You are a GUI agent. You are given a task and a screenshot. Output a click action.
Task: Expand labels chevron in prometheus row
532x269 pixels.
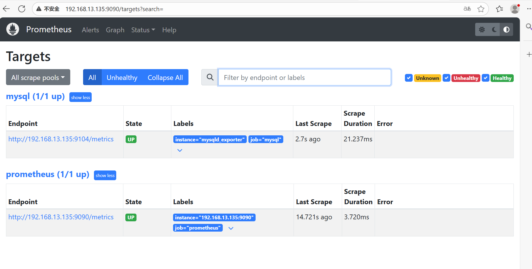click(x=231, y=228)
